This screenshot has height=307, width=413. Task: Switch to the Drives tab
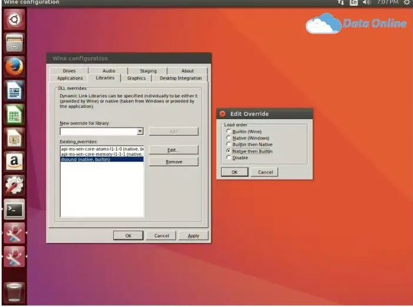pos(69,71)
